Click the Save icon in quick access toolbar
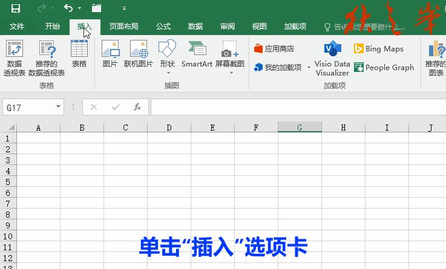This screenshot has width=446, height=269. (x=16, y=8)
